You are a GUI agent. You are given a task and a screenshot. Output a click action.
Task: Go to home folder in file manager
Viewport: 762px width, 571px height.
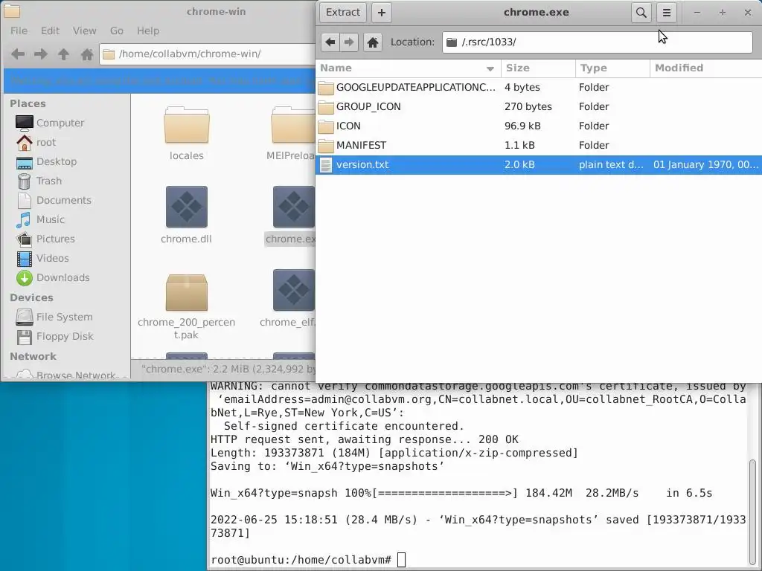[87, 54]
